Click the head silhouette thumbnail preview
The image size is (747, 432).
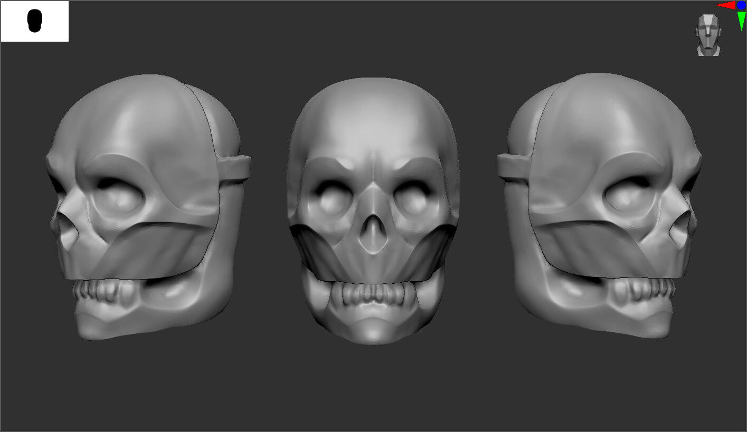tap(35, 21)
